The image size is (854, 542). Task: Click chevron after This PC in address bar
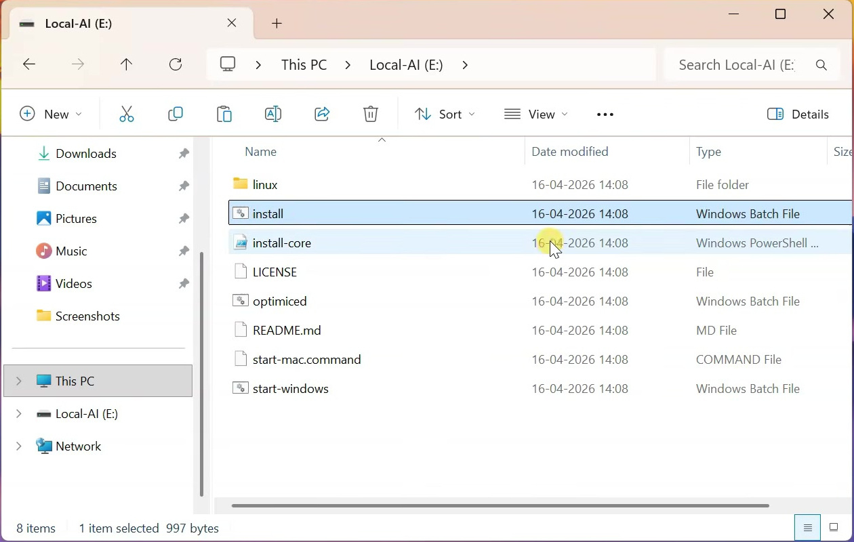(348, 65)
